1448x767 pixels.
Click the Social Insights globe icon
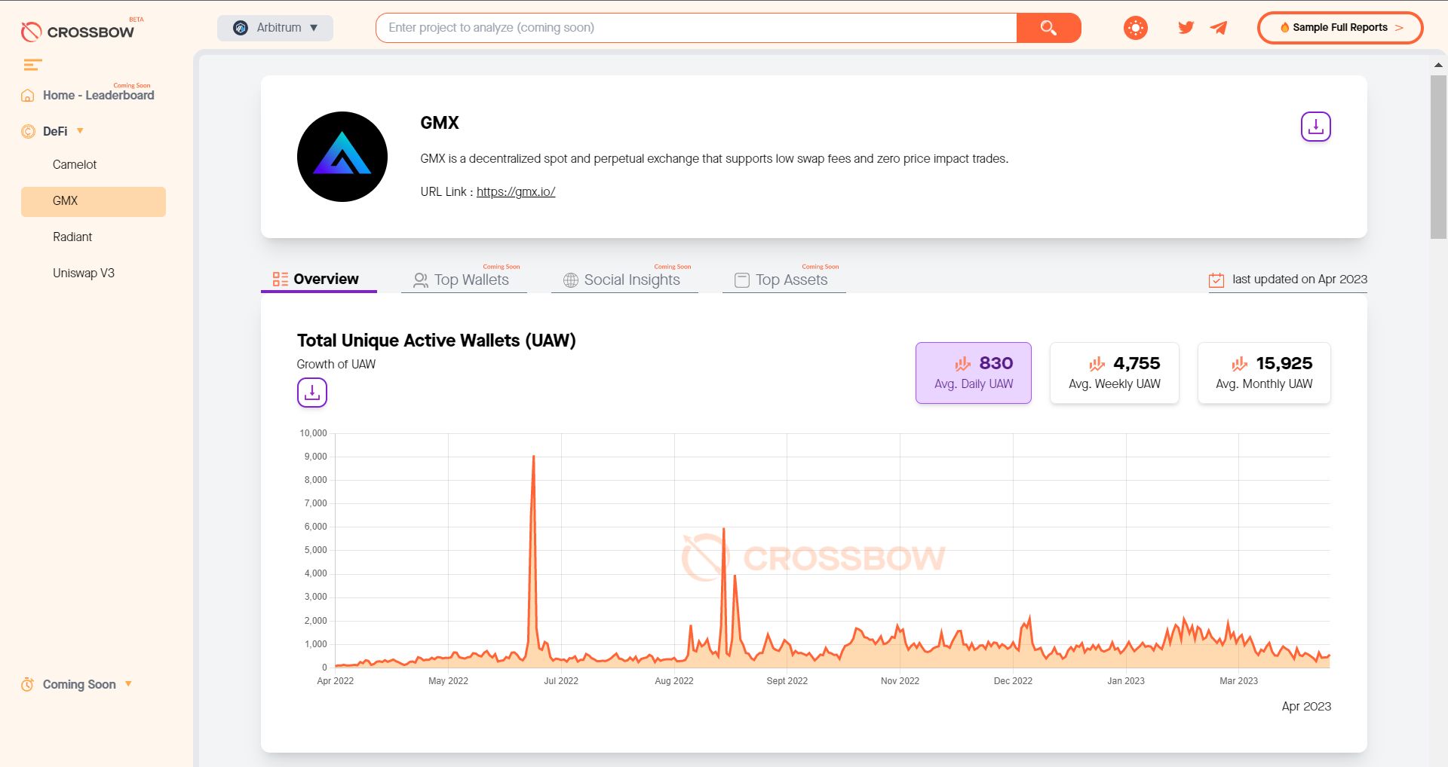(x=571, y=280)
